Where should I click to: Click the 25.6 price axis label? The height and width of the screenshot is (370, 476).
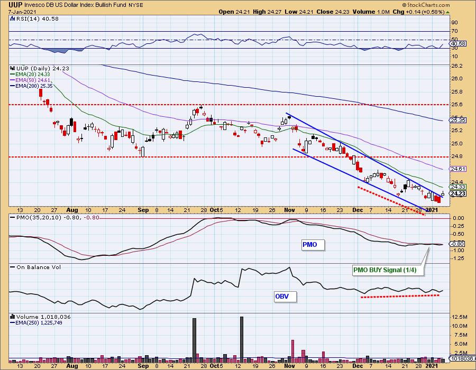456,105
